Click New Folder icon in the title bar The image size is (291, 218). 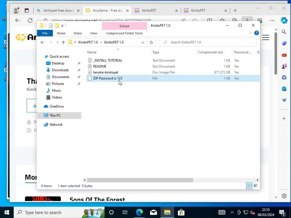[57, 26]
